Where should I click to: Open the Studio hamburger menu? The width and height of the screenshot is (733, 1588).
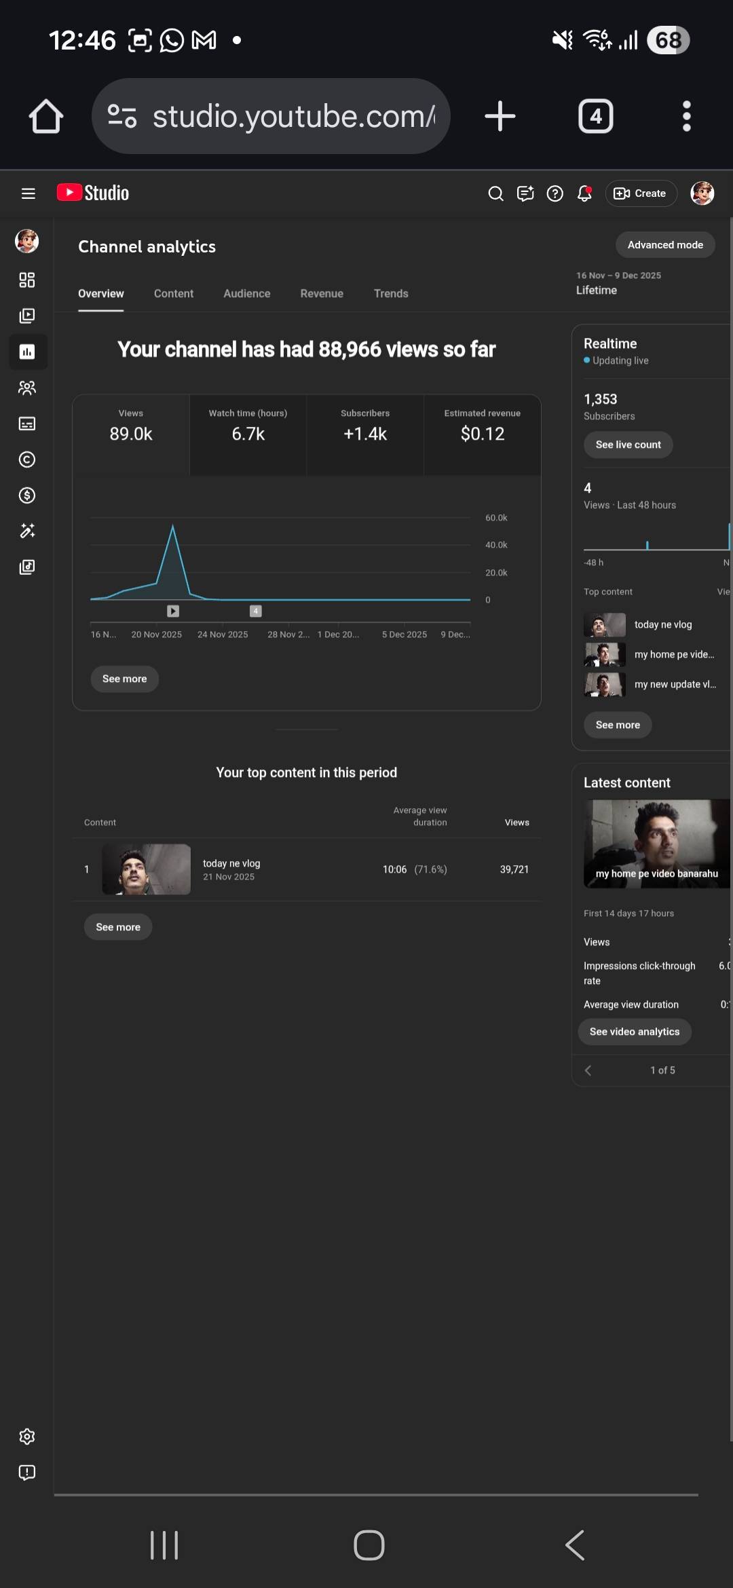[28, 193]
